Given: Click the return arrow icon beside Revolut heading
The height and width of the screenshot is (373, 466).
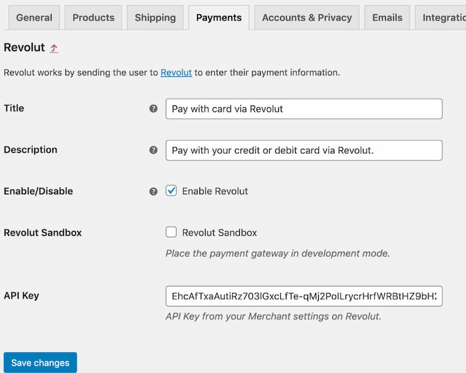Looking at the screenshot, I should (x=54, y=48).
